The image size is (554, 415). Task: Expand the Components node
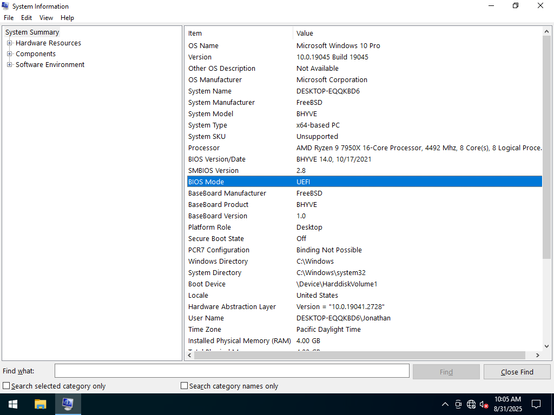[x=10, y=54]
